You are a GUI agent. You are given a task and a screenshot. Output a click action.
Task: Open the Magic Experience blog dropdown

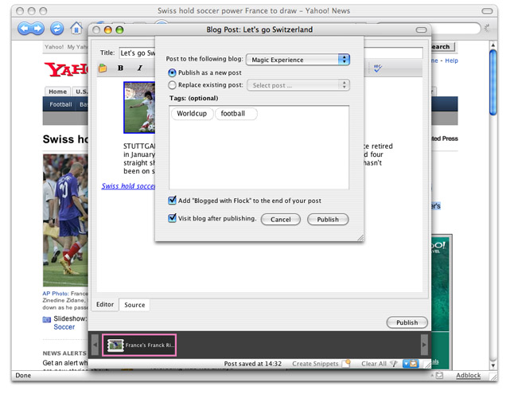click(298, 59)
